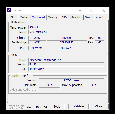Image resolution: width=115 pixels, height=114 pixels.
Task: Click the Chipset AMD vendor field
Action: pos(37,38)
